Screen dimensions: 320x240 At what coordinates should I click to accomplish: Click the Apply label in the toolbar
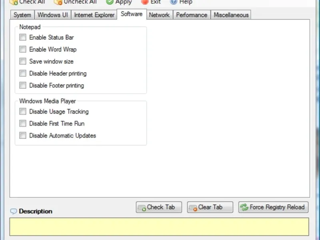(124, 2)
